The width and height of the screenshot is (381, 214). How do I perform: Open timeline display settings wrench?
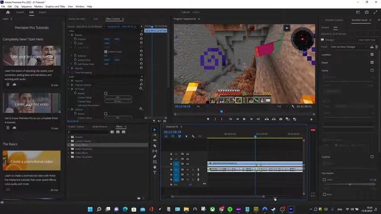pyautogui.click(x=193, y=136)
